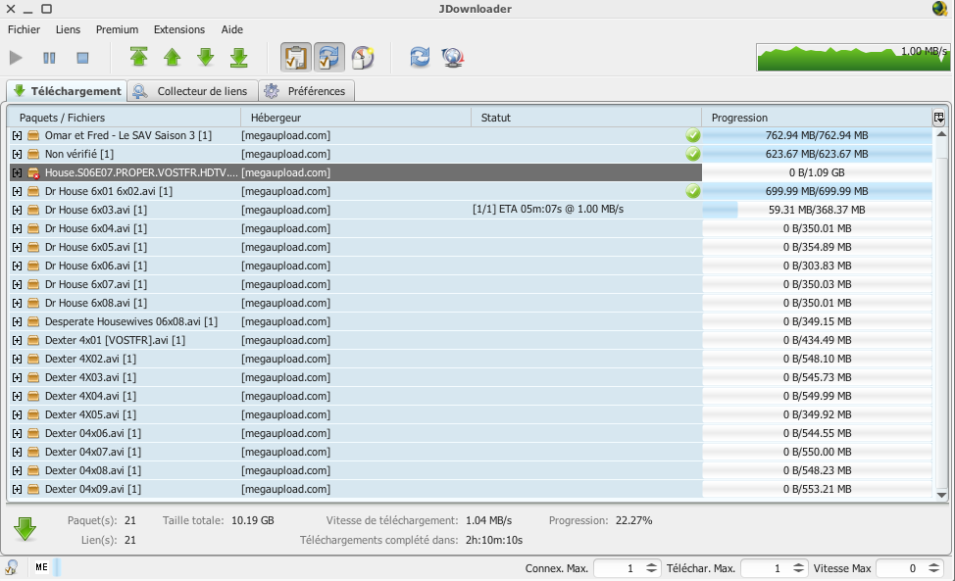Click the ETA 05m:07s status text
The width and height of the screenshot is (955, 581).
click(548, 210)
